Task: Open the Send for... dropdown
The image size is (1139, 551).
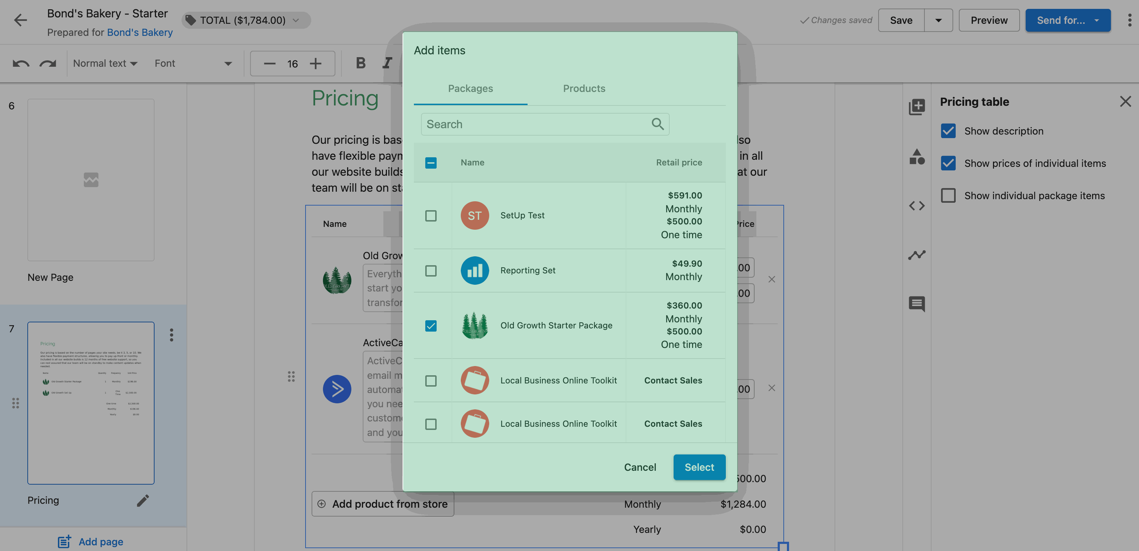Action: tap(1068, 20)
